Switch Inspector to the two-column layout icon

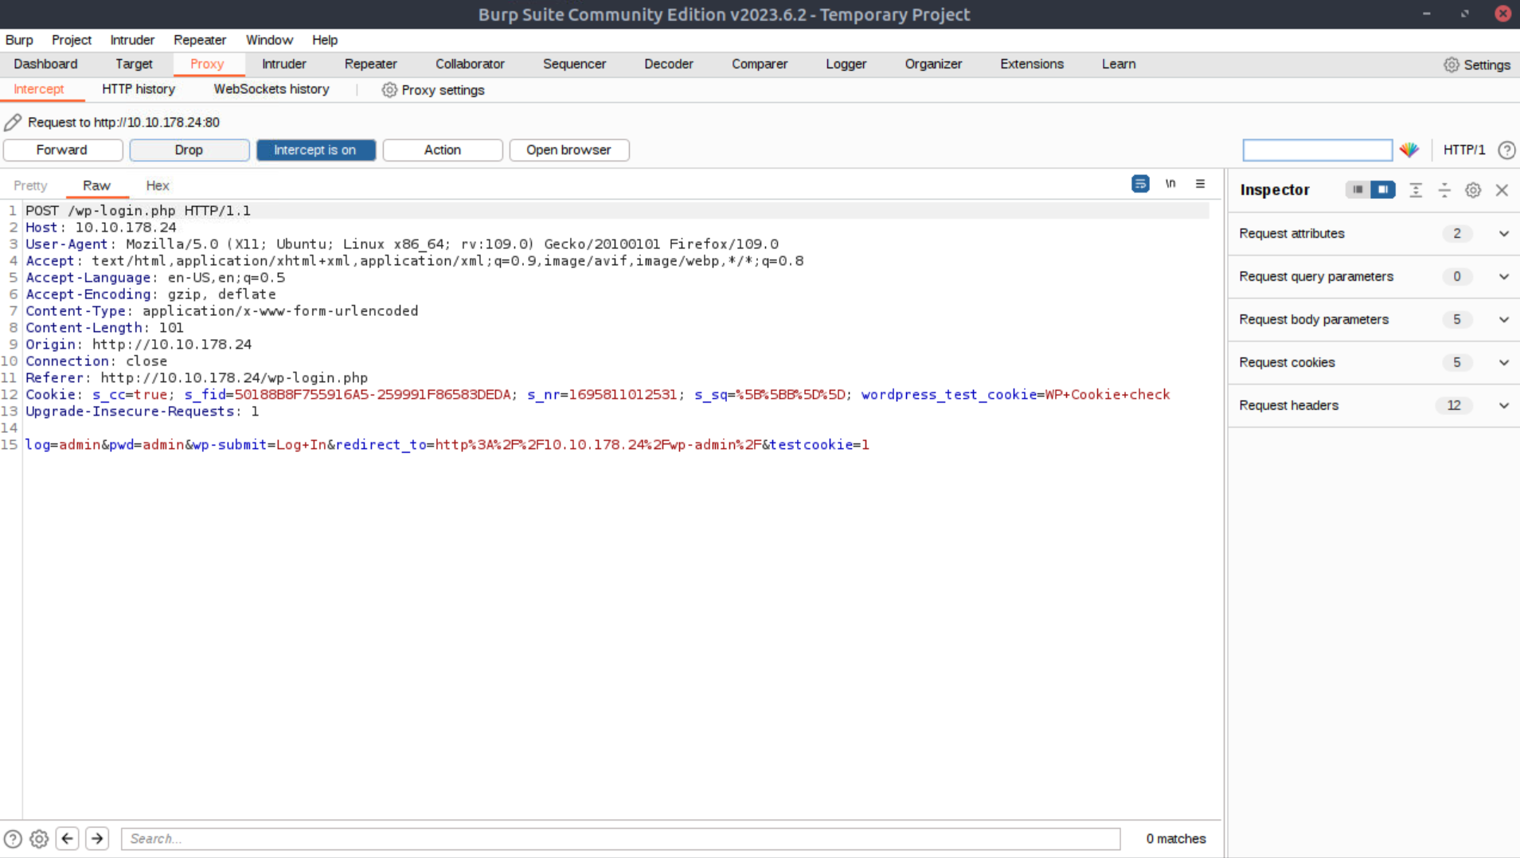[x=1383, y=189]
